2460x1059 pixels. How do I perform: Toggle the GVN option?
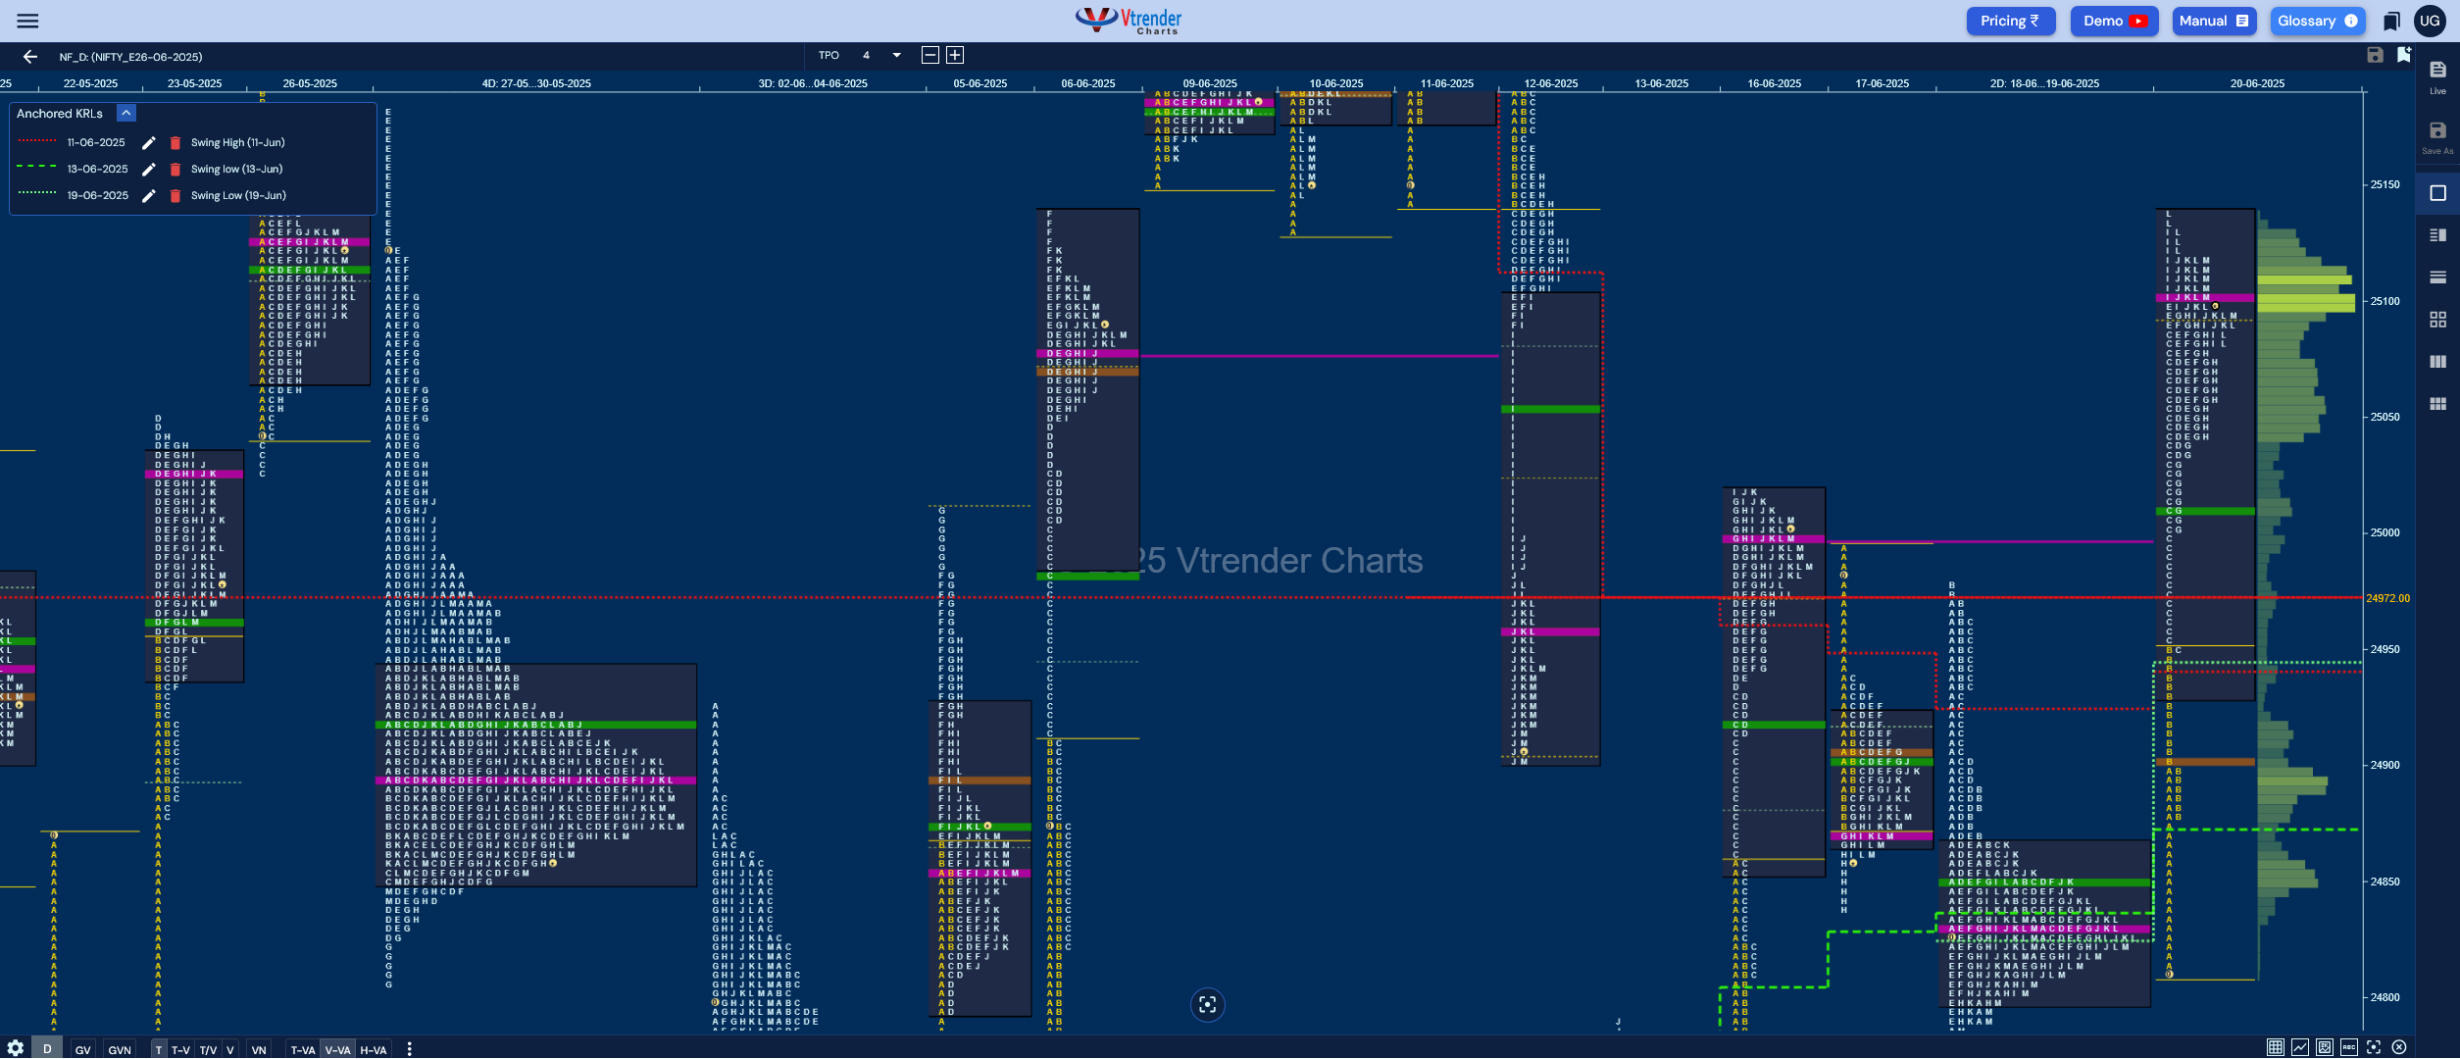(x=120, y=1049)
